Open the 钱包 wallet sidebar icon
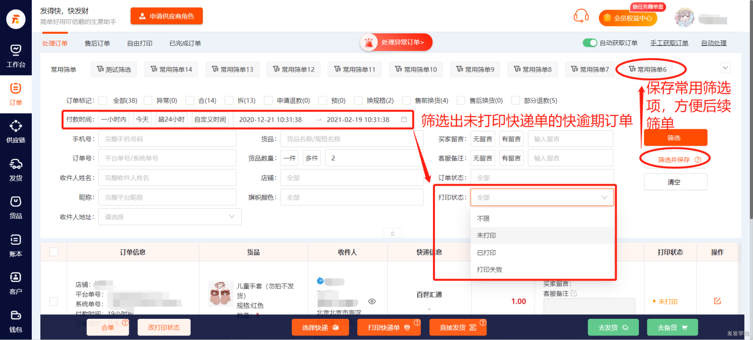 pos(16,321)
